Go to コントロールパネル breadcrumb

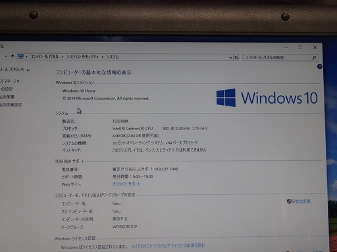(45, 56)
